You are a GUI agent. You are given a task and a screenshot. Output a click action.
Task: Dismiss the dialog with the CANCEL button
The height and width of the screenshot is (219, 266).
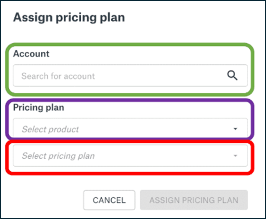(x=109, y=200)
